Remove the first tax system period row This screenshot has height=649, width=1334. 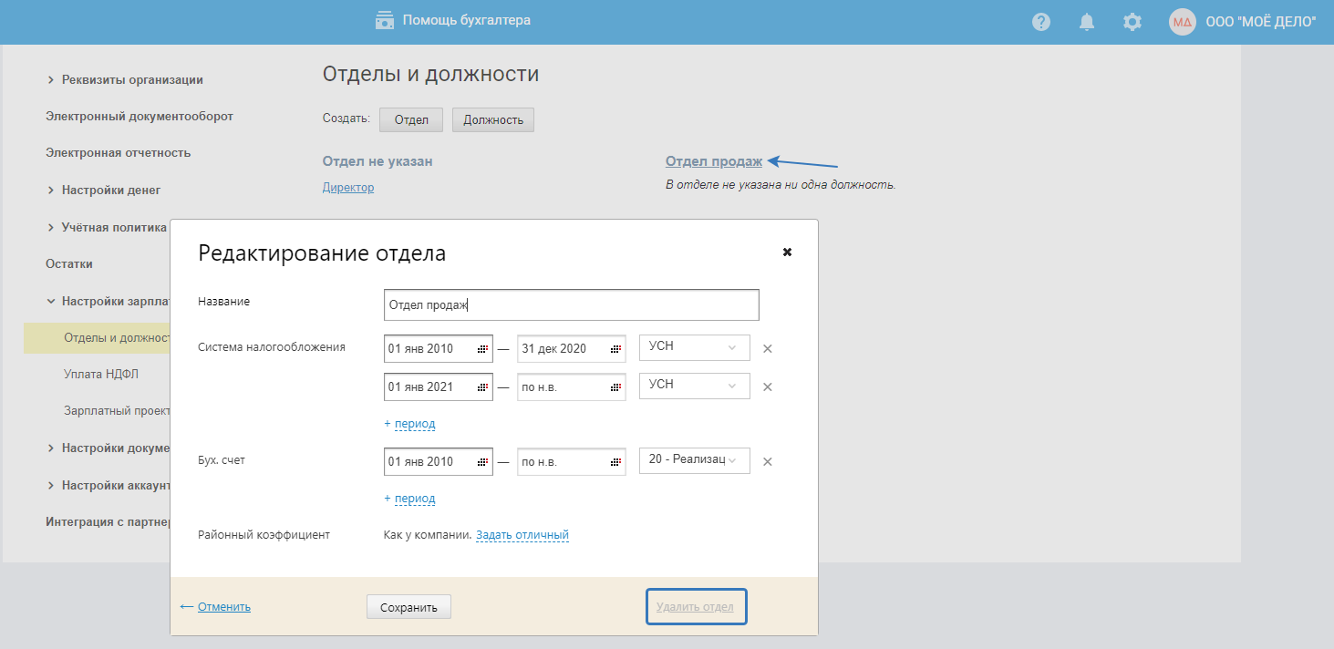768,348
